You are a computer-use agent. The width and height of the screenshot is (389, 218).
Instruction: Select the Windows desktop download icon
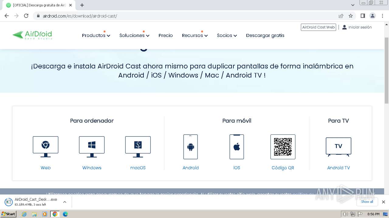coord(92,147)
